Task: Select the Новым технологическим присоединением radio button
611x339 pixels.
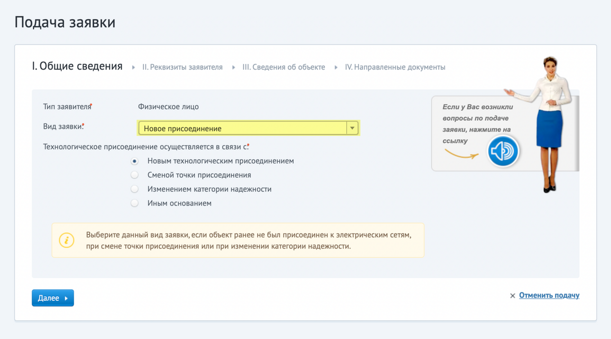Action: 134,161
